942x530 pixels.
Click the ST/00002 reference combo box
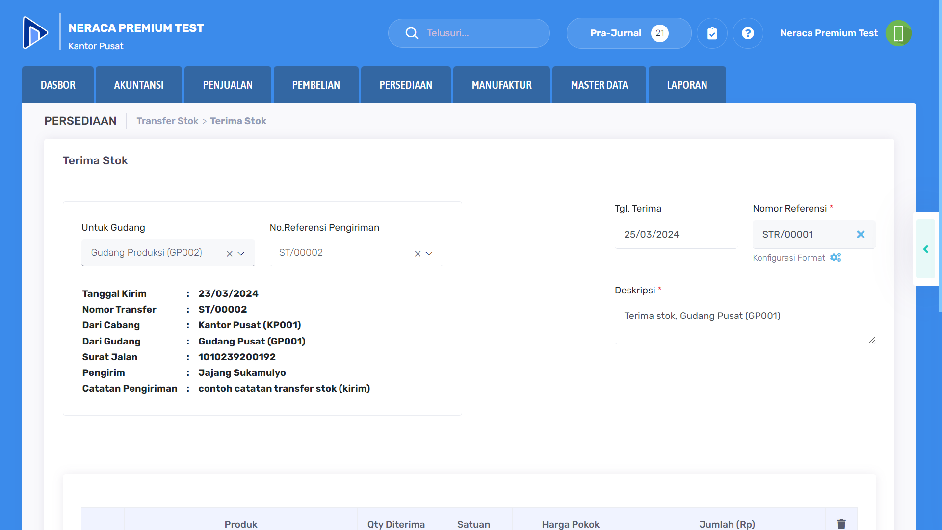[x=356, y=253]
